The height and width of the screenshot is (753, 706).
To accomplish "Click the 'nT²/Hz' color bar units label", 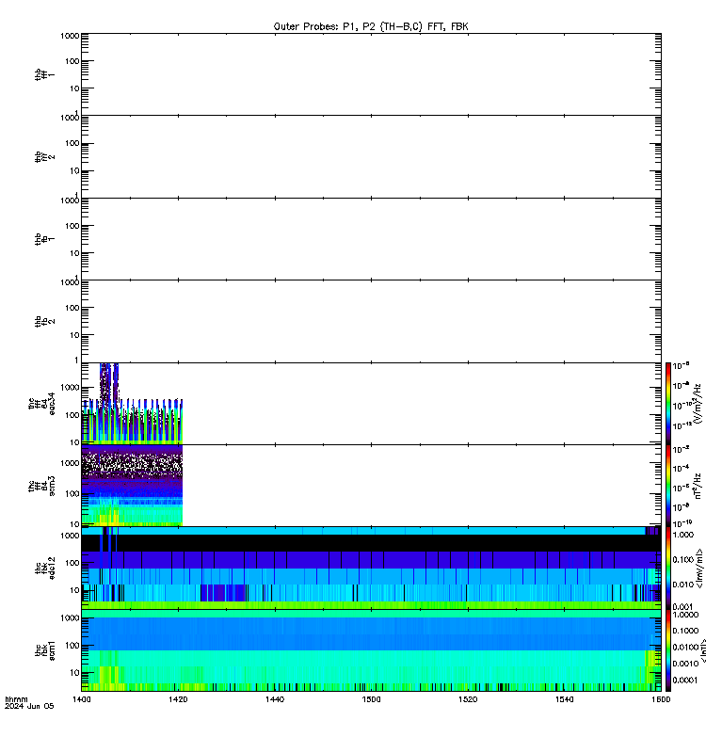I will click(x=698, y=486).
